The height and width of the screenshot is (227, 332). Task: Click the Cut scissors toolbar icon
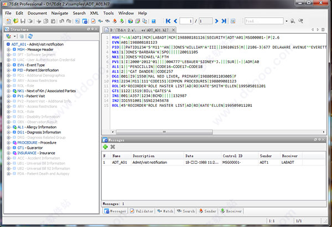[x=39, y=21]
